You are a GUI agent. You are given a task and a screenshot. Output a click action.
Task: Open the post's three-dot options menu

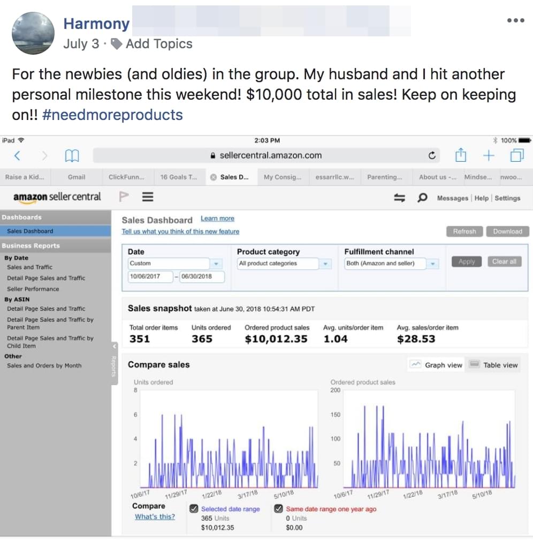click(x=515, y=20)
